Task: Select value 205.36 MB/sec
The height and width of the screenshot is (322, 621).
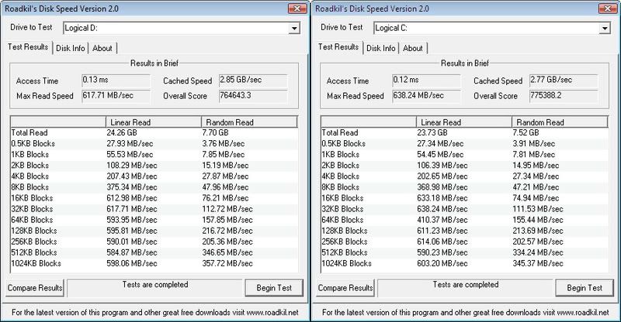Action: tap(227, 241)
